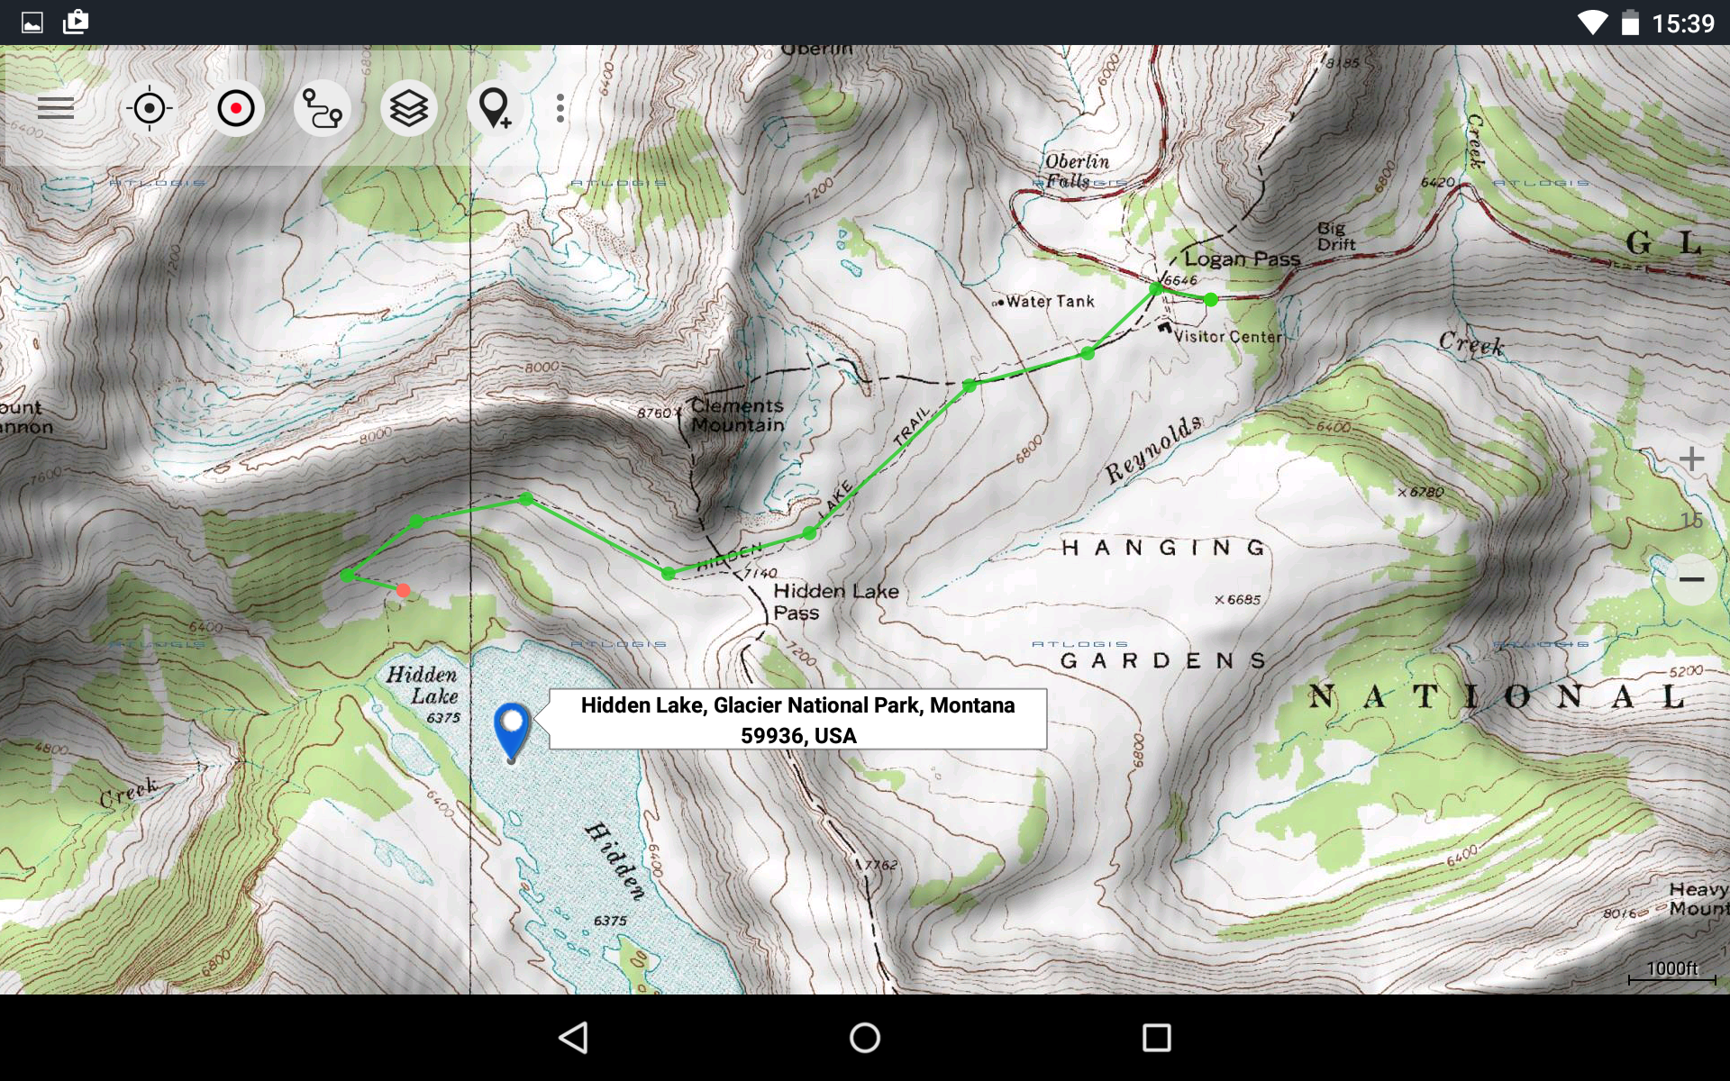
Task: Tap the blue Hidden Lake waypoint pin
Action: [512, 728]
